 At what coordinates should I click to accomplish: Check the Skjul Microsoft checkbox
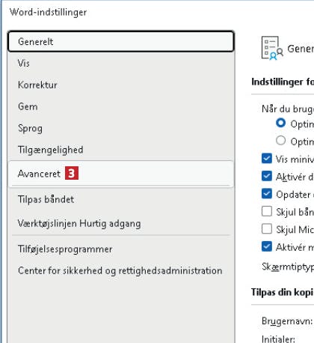point(267,228)
